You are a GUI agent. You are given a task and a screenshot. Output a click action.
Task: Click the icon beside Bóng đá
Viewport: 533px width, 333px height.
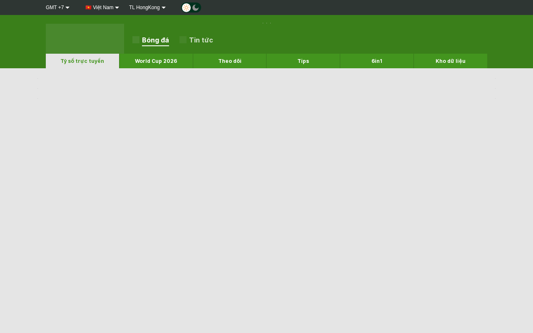(136, 40)
